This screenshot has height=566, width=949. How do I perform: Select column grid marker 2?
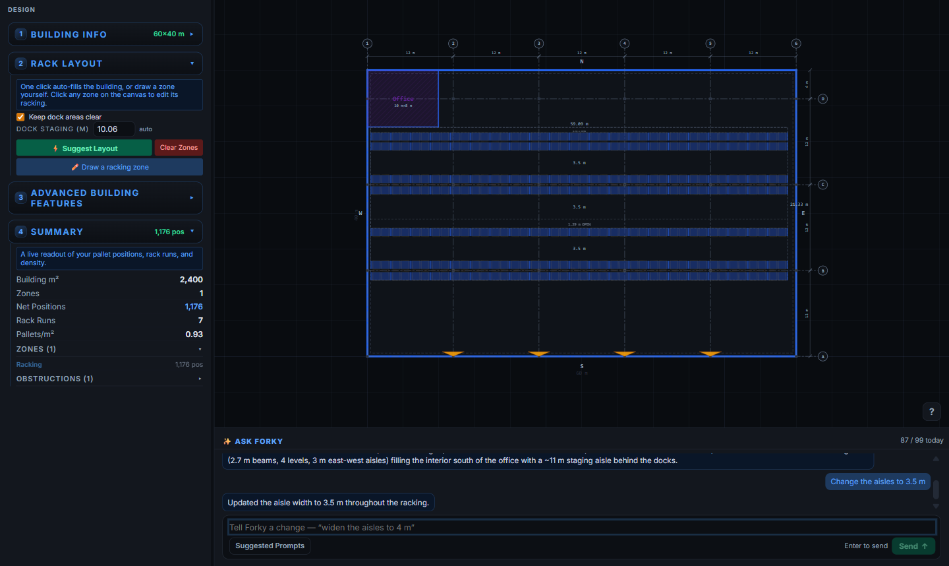453,44
